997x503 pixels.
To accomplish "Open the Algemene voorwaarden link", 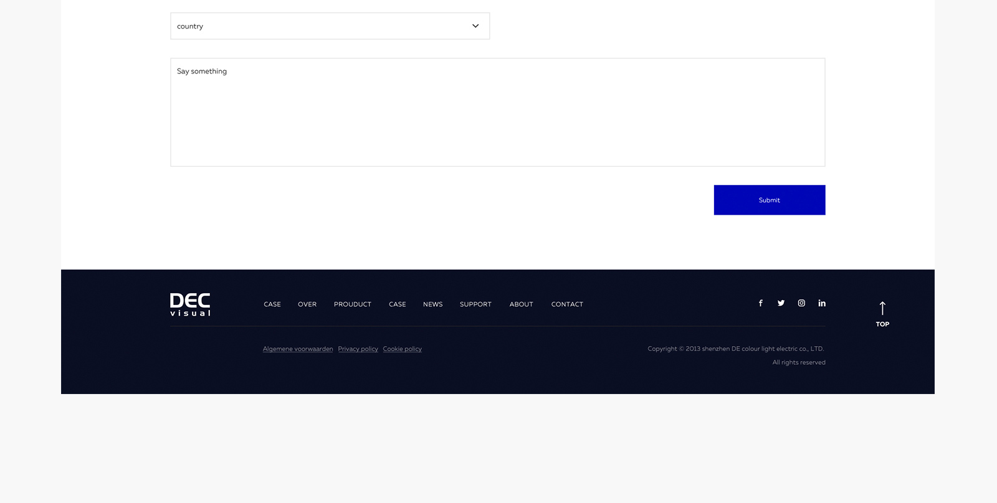I will tap(298, 349).
